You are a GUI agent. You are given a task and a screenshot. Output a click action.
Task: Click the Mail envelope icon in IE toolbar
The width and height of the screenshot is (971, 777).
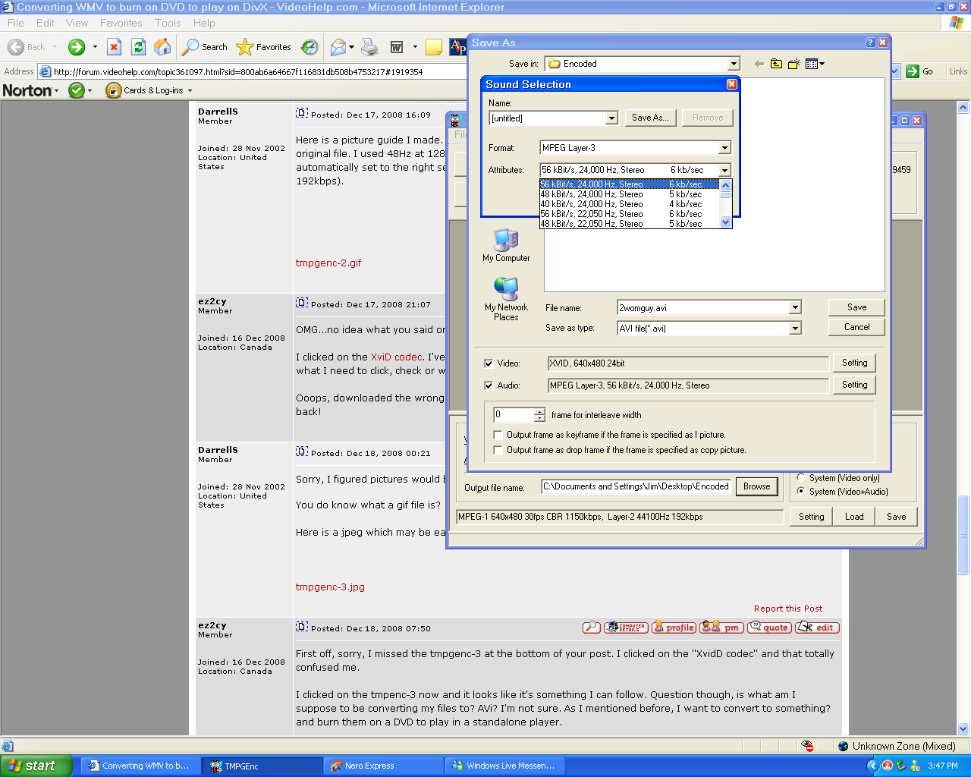tap(338, 47)
